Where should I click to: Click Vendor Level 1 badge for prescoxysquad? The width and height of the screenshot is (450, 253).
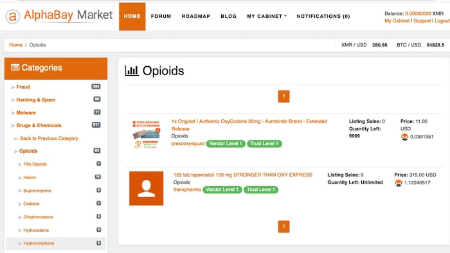[x=226, y=144]
